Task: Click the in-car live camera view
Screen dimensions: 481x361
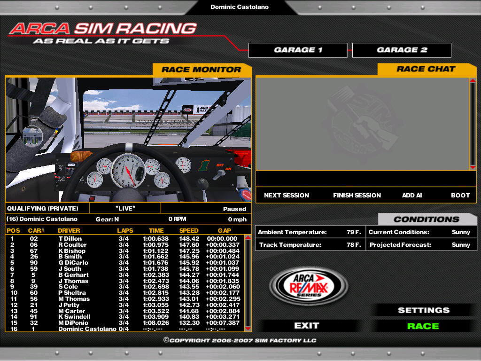Action: pyautogui.click(x=128, y=139)
